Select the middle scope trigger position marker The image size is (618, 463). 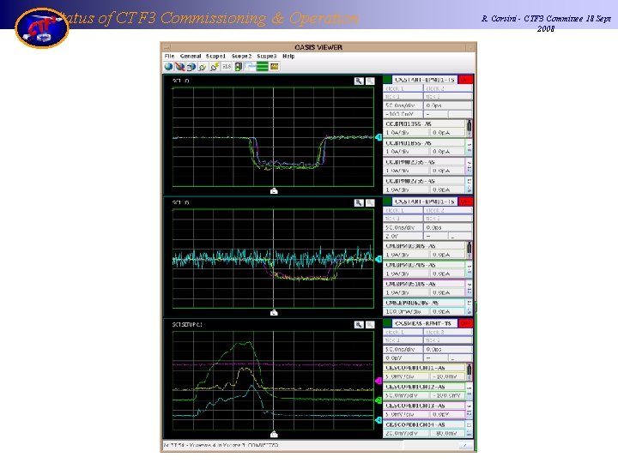(274, 313)
